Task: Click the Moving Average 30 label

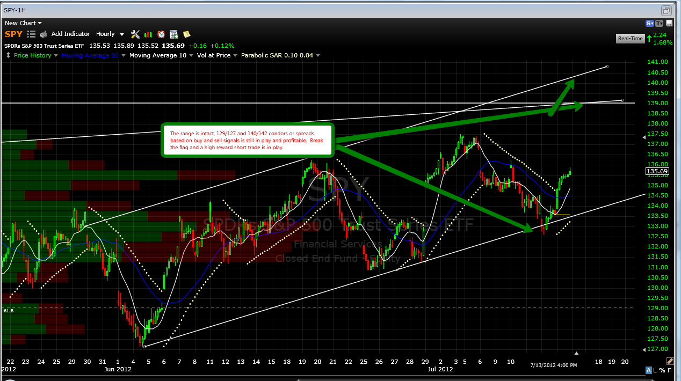Action: point(90,55)
